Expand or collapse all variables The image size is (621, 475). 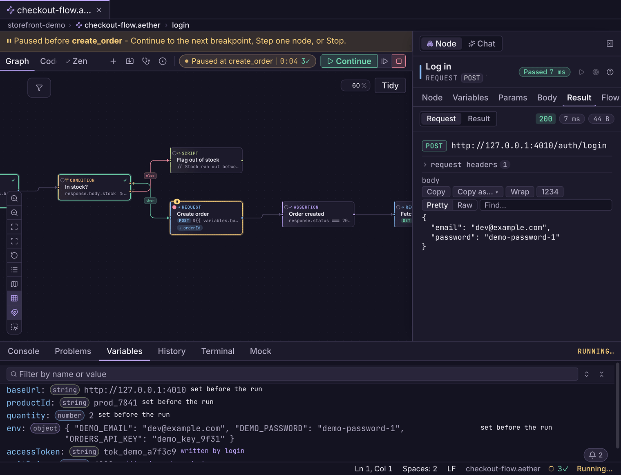point(587,374)
